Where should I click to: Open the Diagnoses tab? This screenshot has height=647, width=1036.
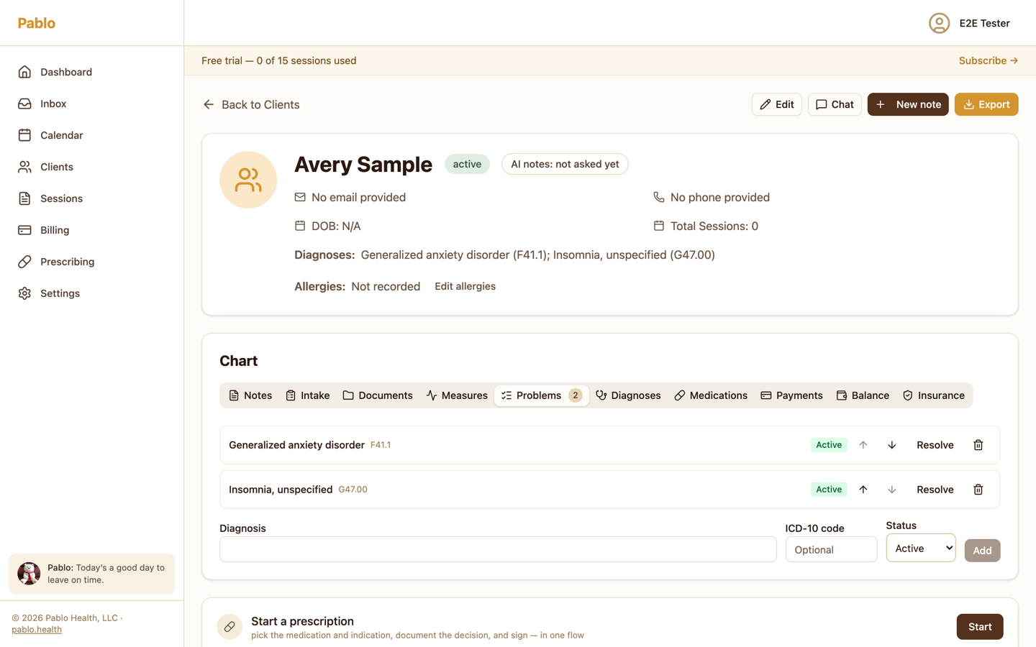pos(628,395)
